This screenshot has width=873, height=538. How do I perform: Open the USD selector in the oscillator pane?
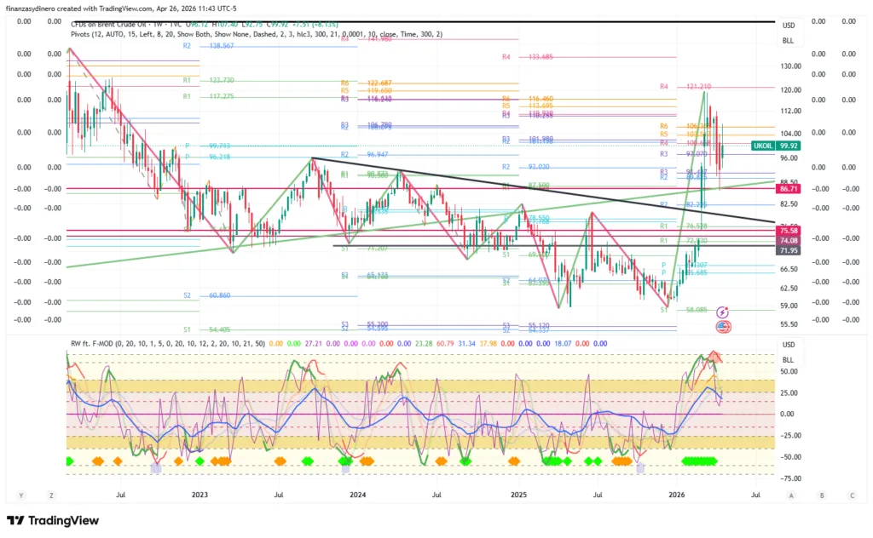(x=789, y=345)
